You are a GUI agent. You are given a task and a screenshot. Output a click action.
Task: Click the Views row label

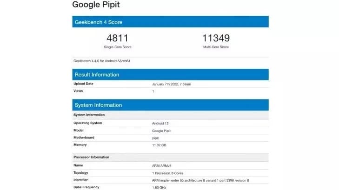point(78,91)
